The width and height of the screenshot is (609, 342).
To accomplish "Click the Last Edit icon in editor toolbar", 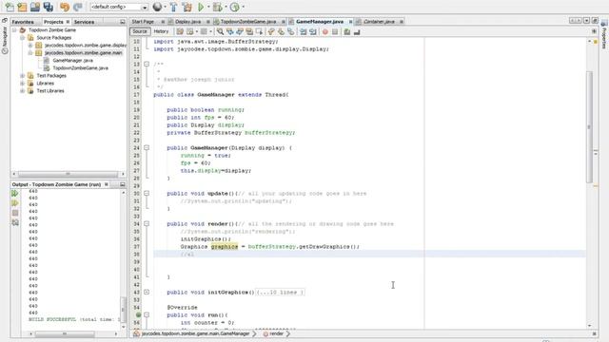I will tap(180, 31).
